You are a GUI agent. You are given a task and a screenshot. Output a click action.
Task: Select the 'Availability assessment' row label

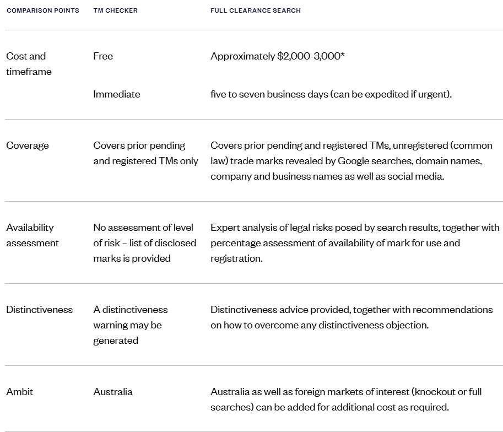(x=32, y=235)
